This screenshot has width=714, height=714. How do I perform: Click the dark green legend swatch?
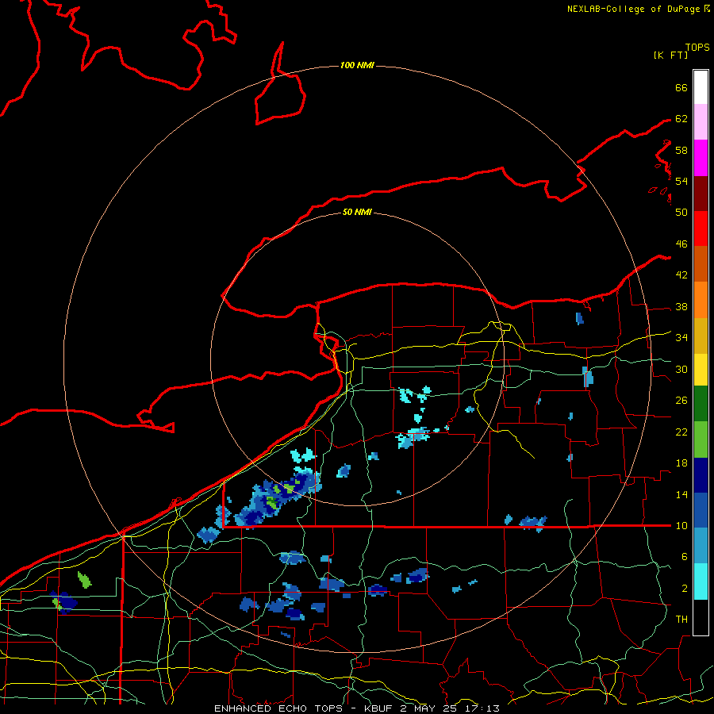click(x=701, y=404)
